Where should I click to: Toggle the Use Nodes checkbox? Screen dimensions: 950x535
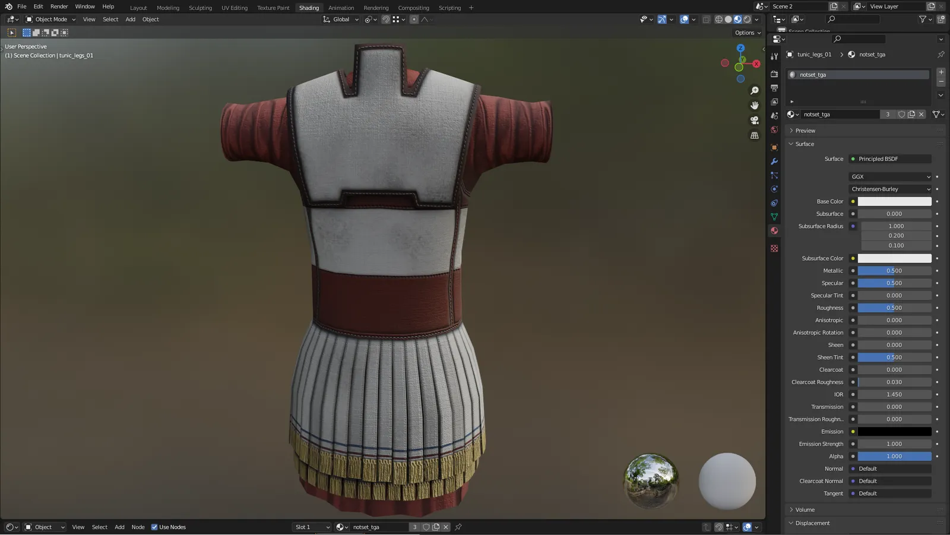[154, 527]
